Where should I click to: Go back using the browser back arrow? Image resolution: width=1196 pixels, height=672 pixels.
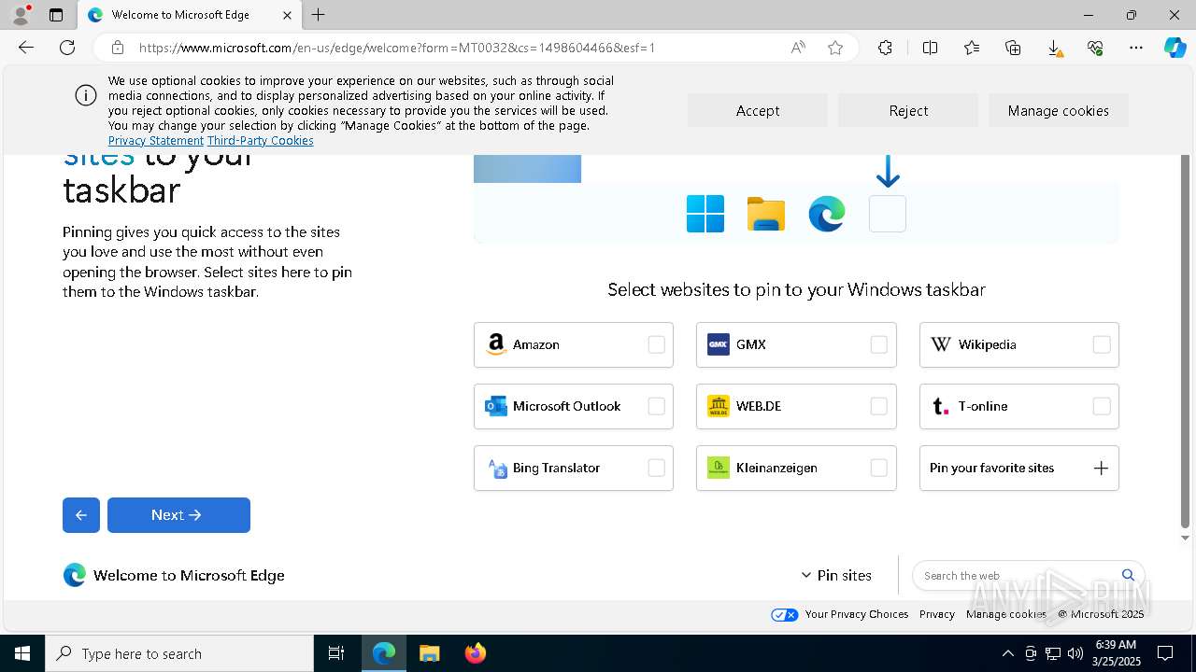tap(26, 48)
